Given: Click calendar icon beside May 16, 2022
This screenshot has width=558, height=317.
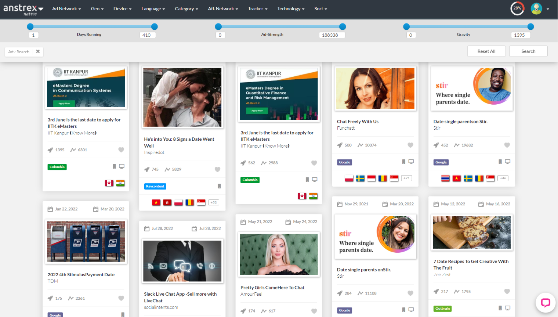Looking at the screenshot, I should [481, 204].
